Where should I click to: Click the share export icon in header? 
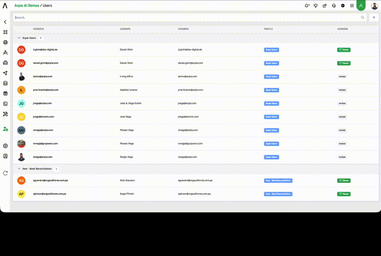pos(325,6)
